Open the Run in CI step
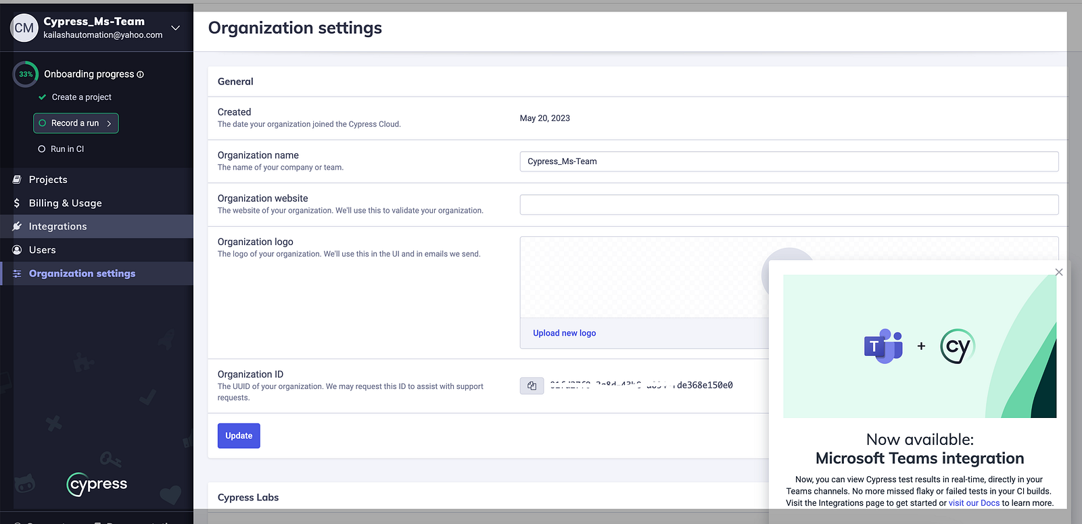Screen dimensions: 1082x524 click(x=68, y=149)
